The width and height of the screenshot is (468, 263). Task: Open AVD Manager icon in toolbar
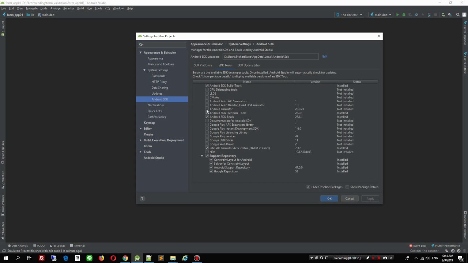coord(443,15)
